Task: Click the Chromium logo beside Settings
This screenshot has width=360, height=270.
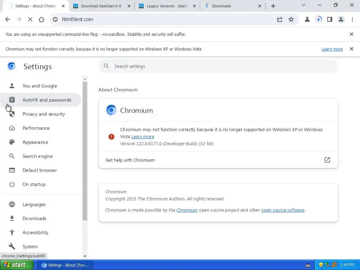Action: coord(12,66)
